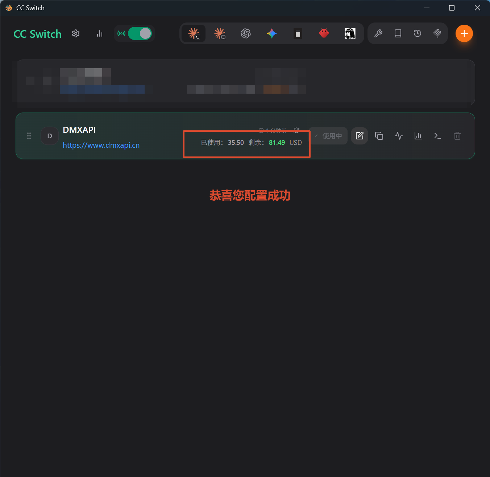
Task: Open terminal for DMXAPI provider
Action: [x=438, y=136]
